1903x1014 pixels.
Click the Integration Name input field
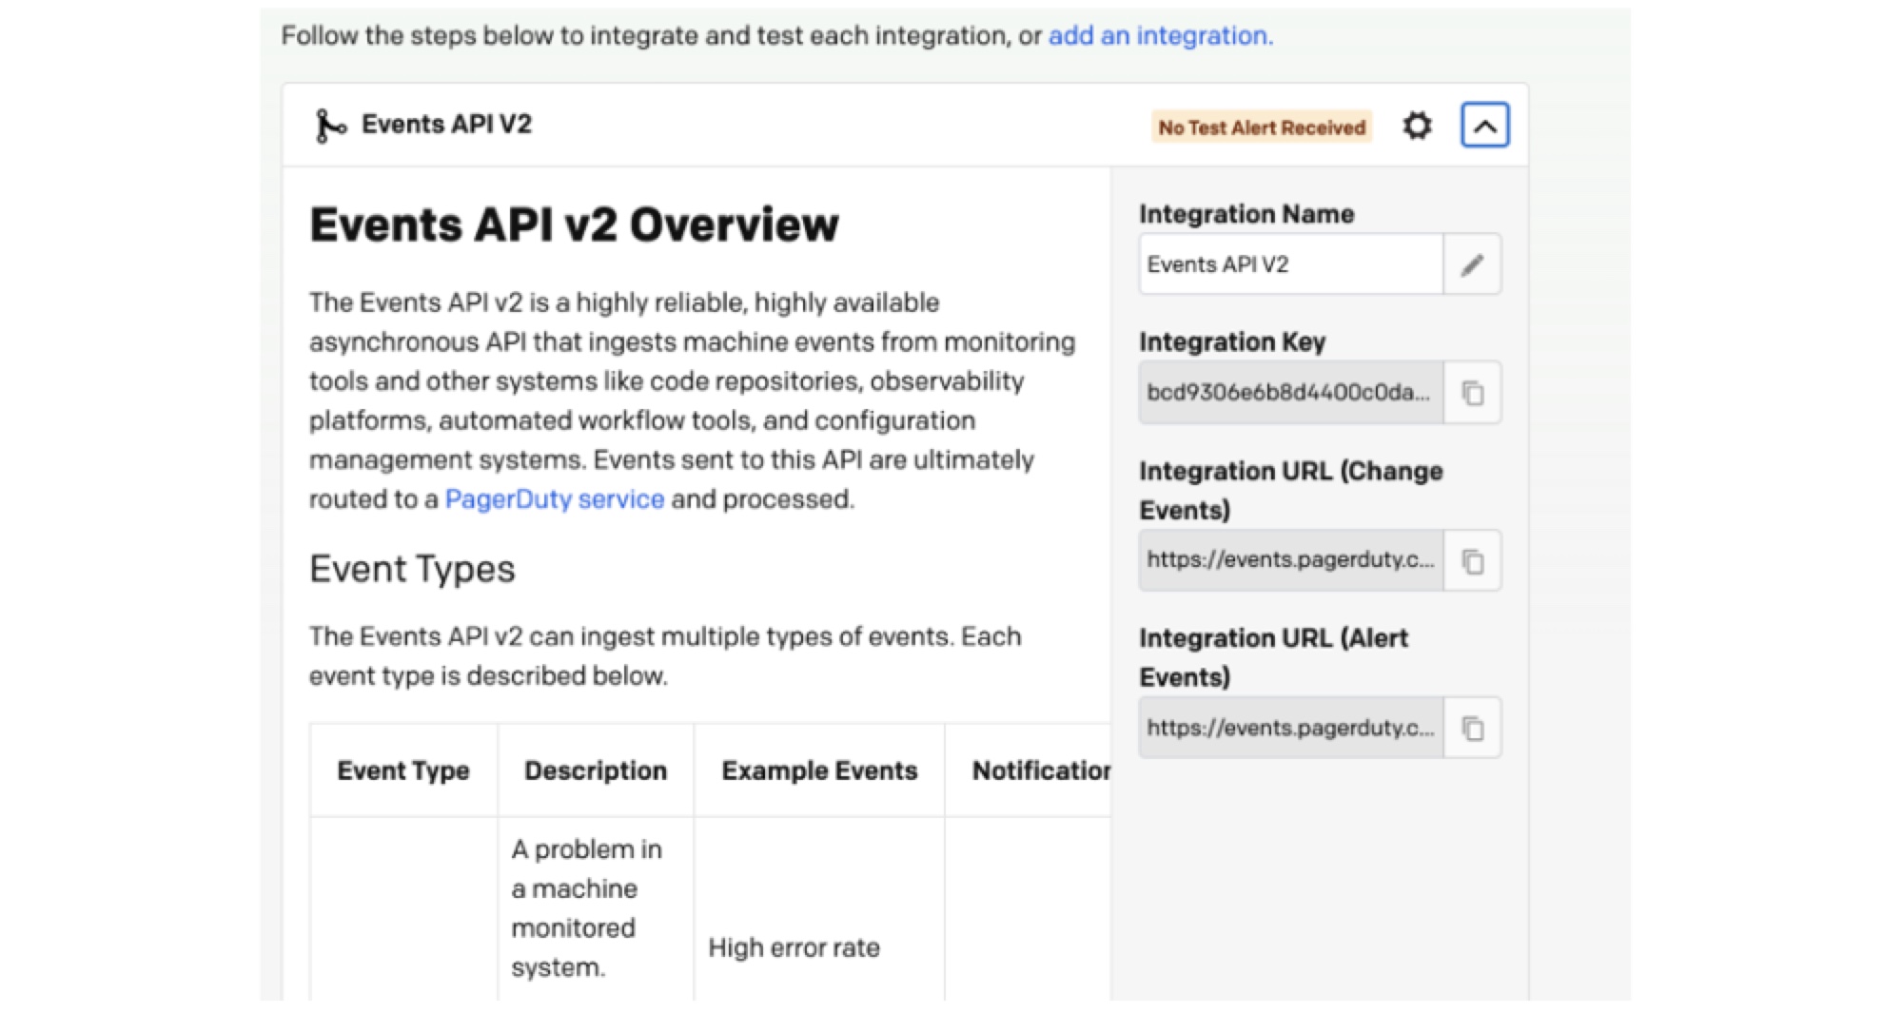pyautogui.click(x=1291, y=264)
